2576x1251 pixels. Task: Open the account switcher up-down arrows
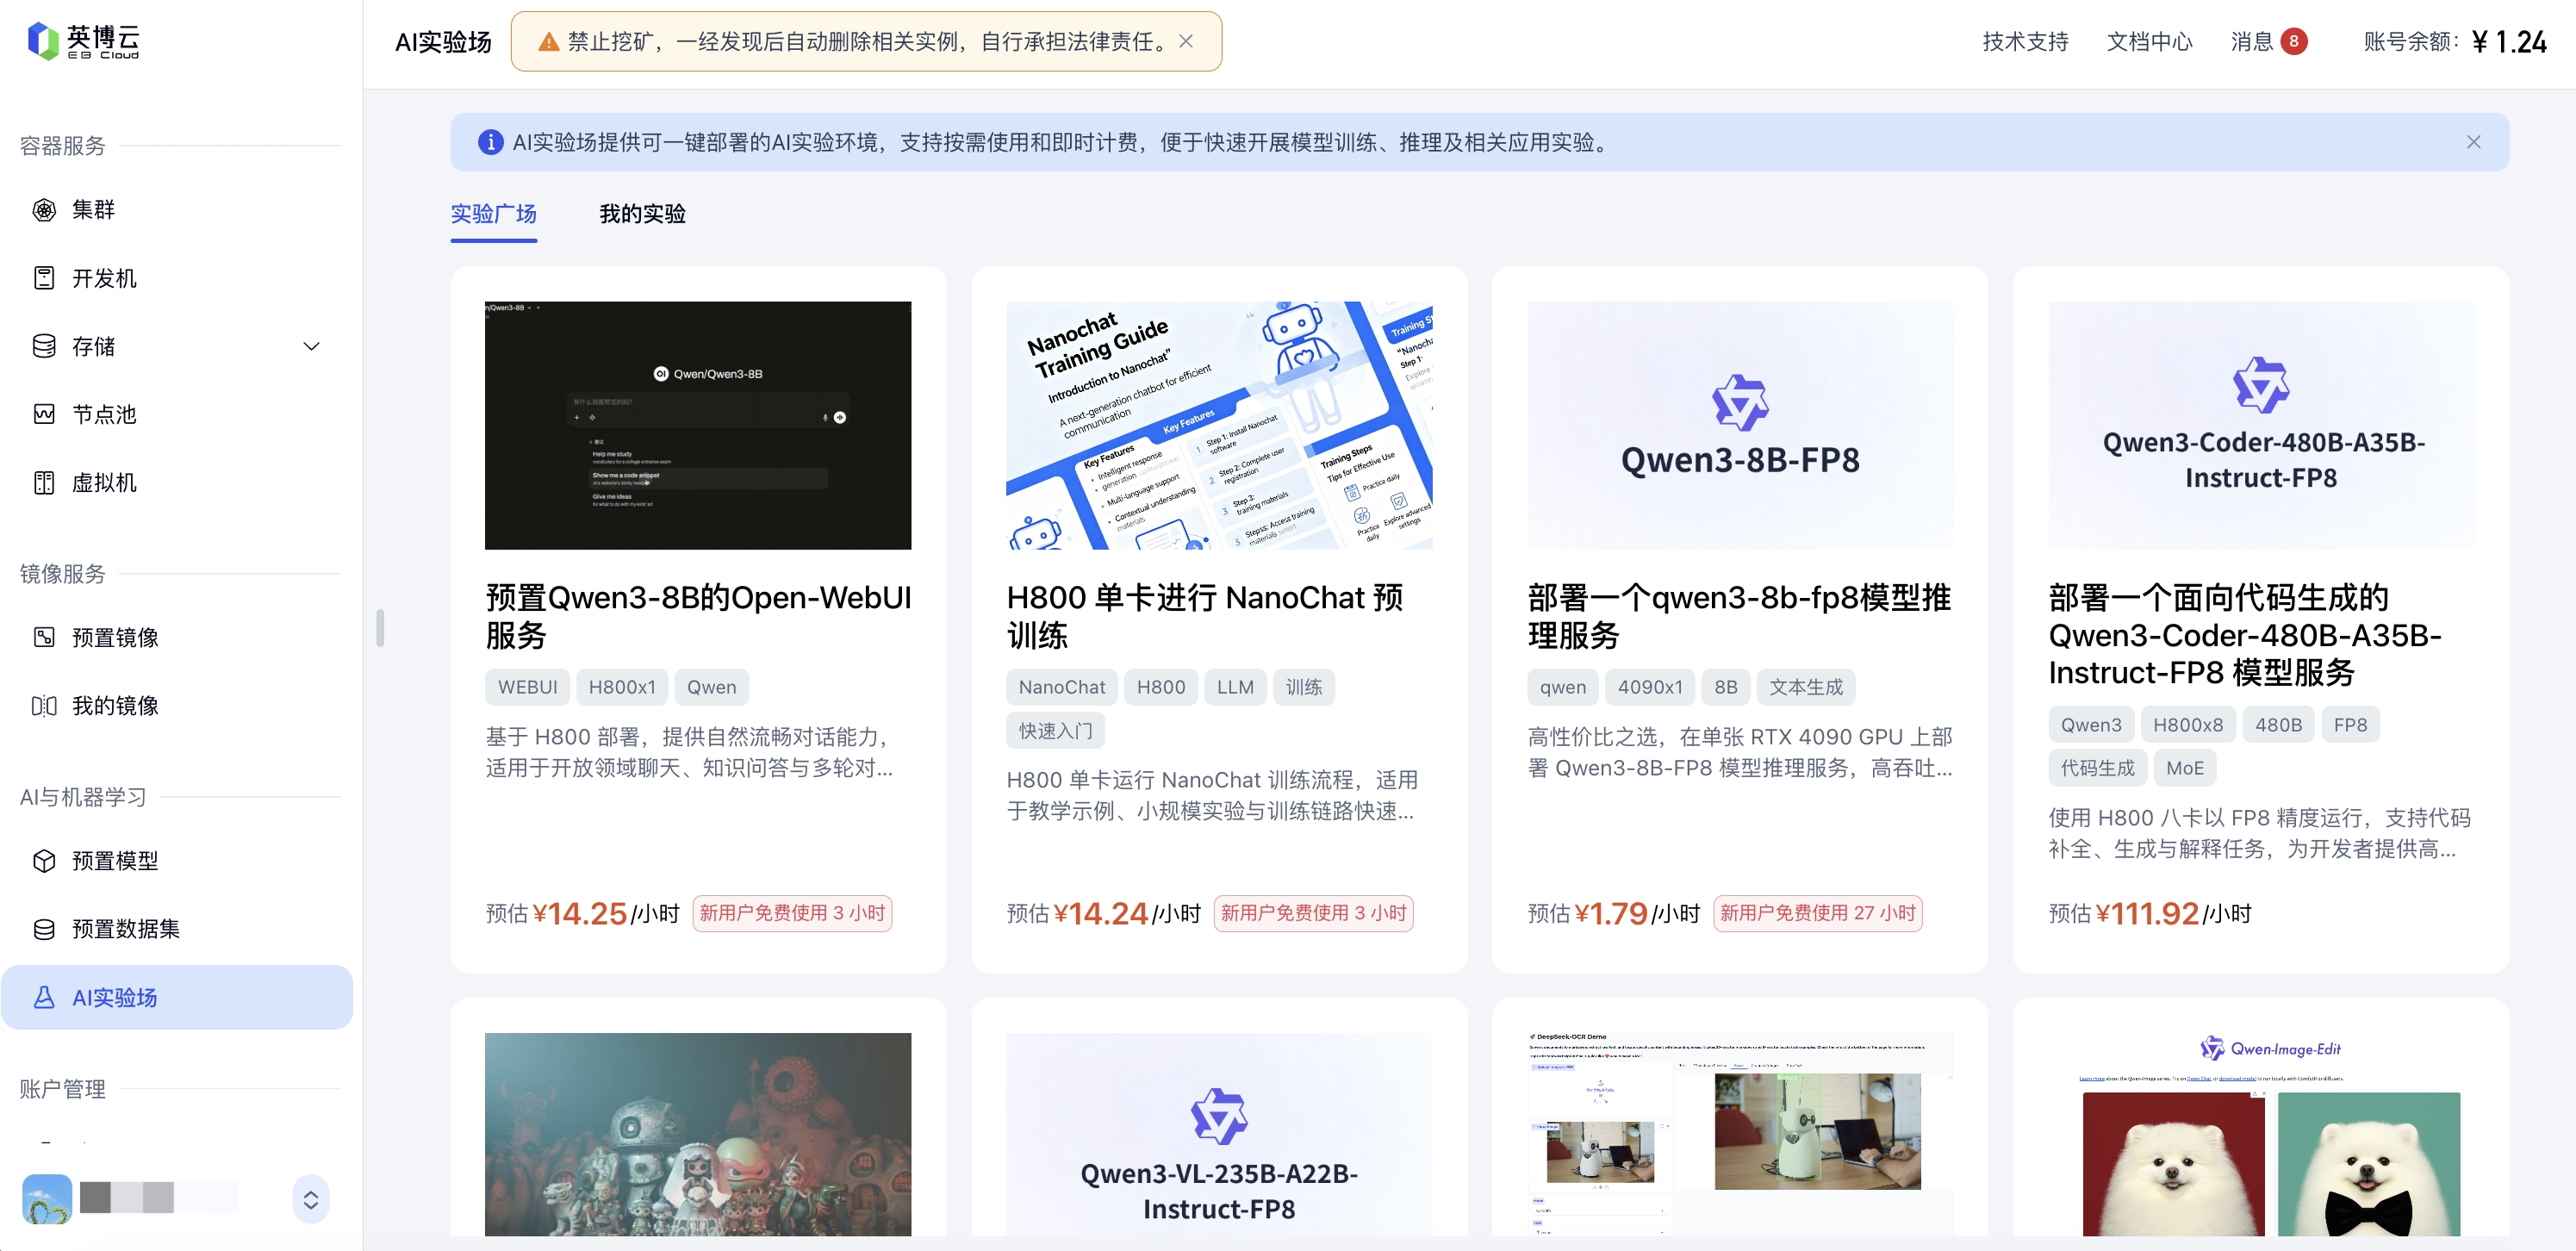[311, 1199]
